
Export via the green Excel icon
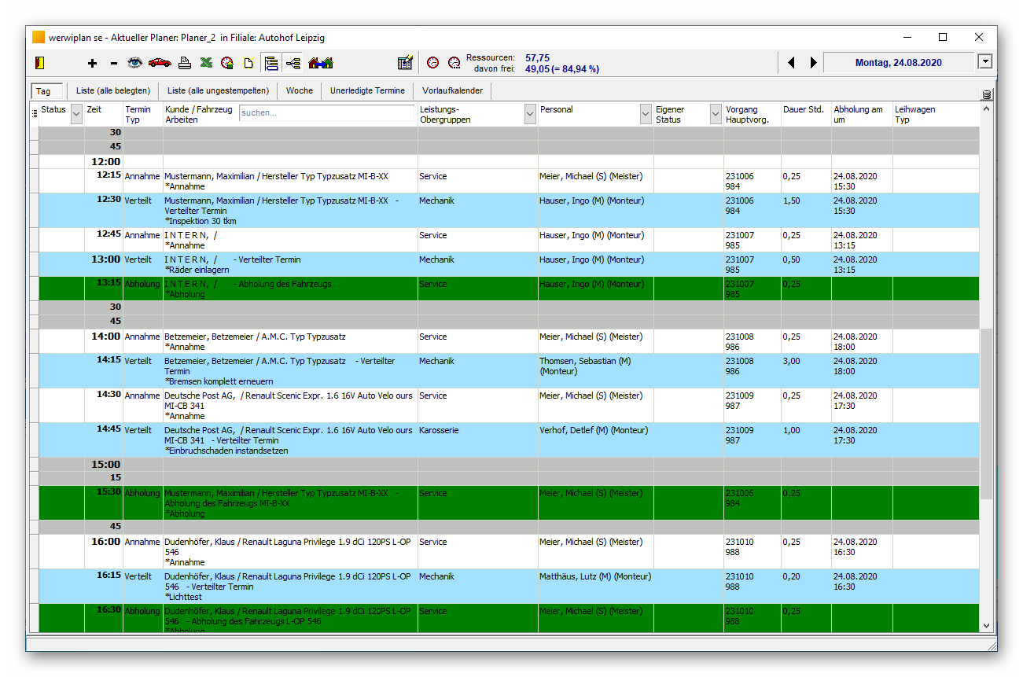point(206,63)
